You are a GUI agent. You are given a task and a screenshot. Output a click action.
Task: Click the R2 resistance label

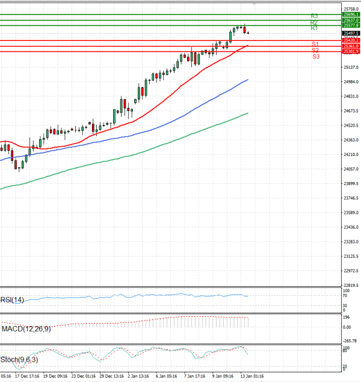[x=314, y=22]
